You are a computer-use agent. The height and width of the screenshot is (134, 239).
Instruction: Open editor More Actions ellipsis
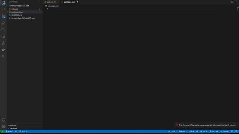pos(236,2)
